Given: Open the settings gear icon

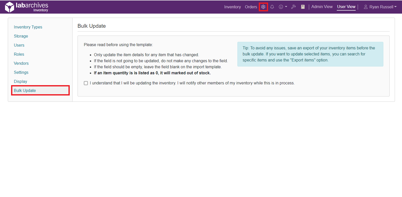Looking at the screenshot, I should point(263,7).
